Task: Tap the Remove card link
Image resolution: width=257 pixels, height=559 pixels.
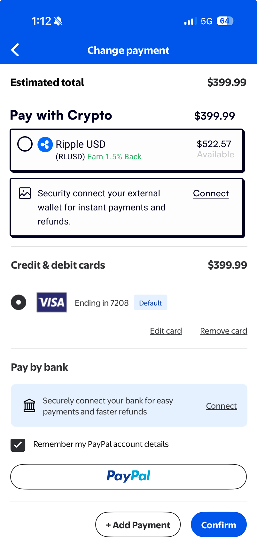Action: click(223, 331)
